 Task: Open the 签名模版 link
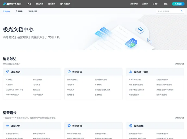(x=98, y=95)
